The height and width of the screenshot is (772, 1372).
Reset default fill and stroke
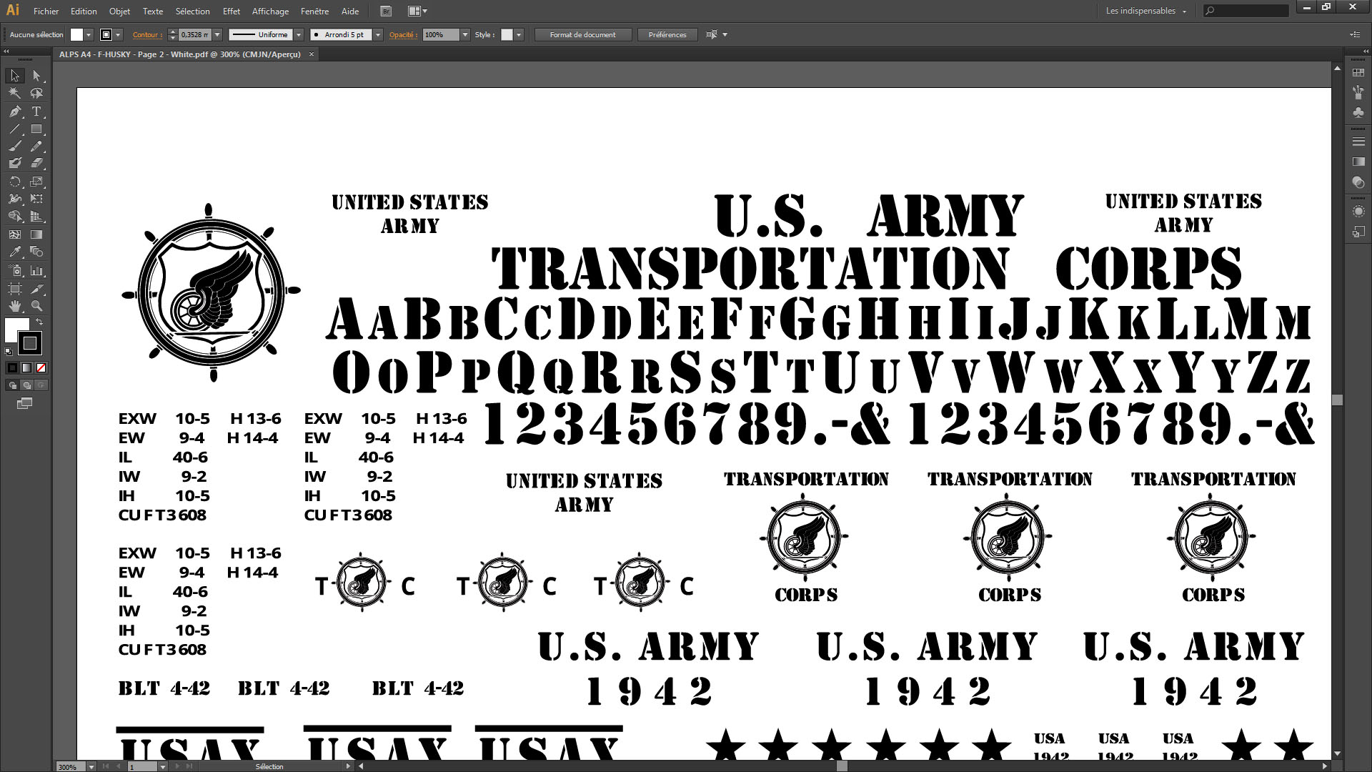[9, 352]
